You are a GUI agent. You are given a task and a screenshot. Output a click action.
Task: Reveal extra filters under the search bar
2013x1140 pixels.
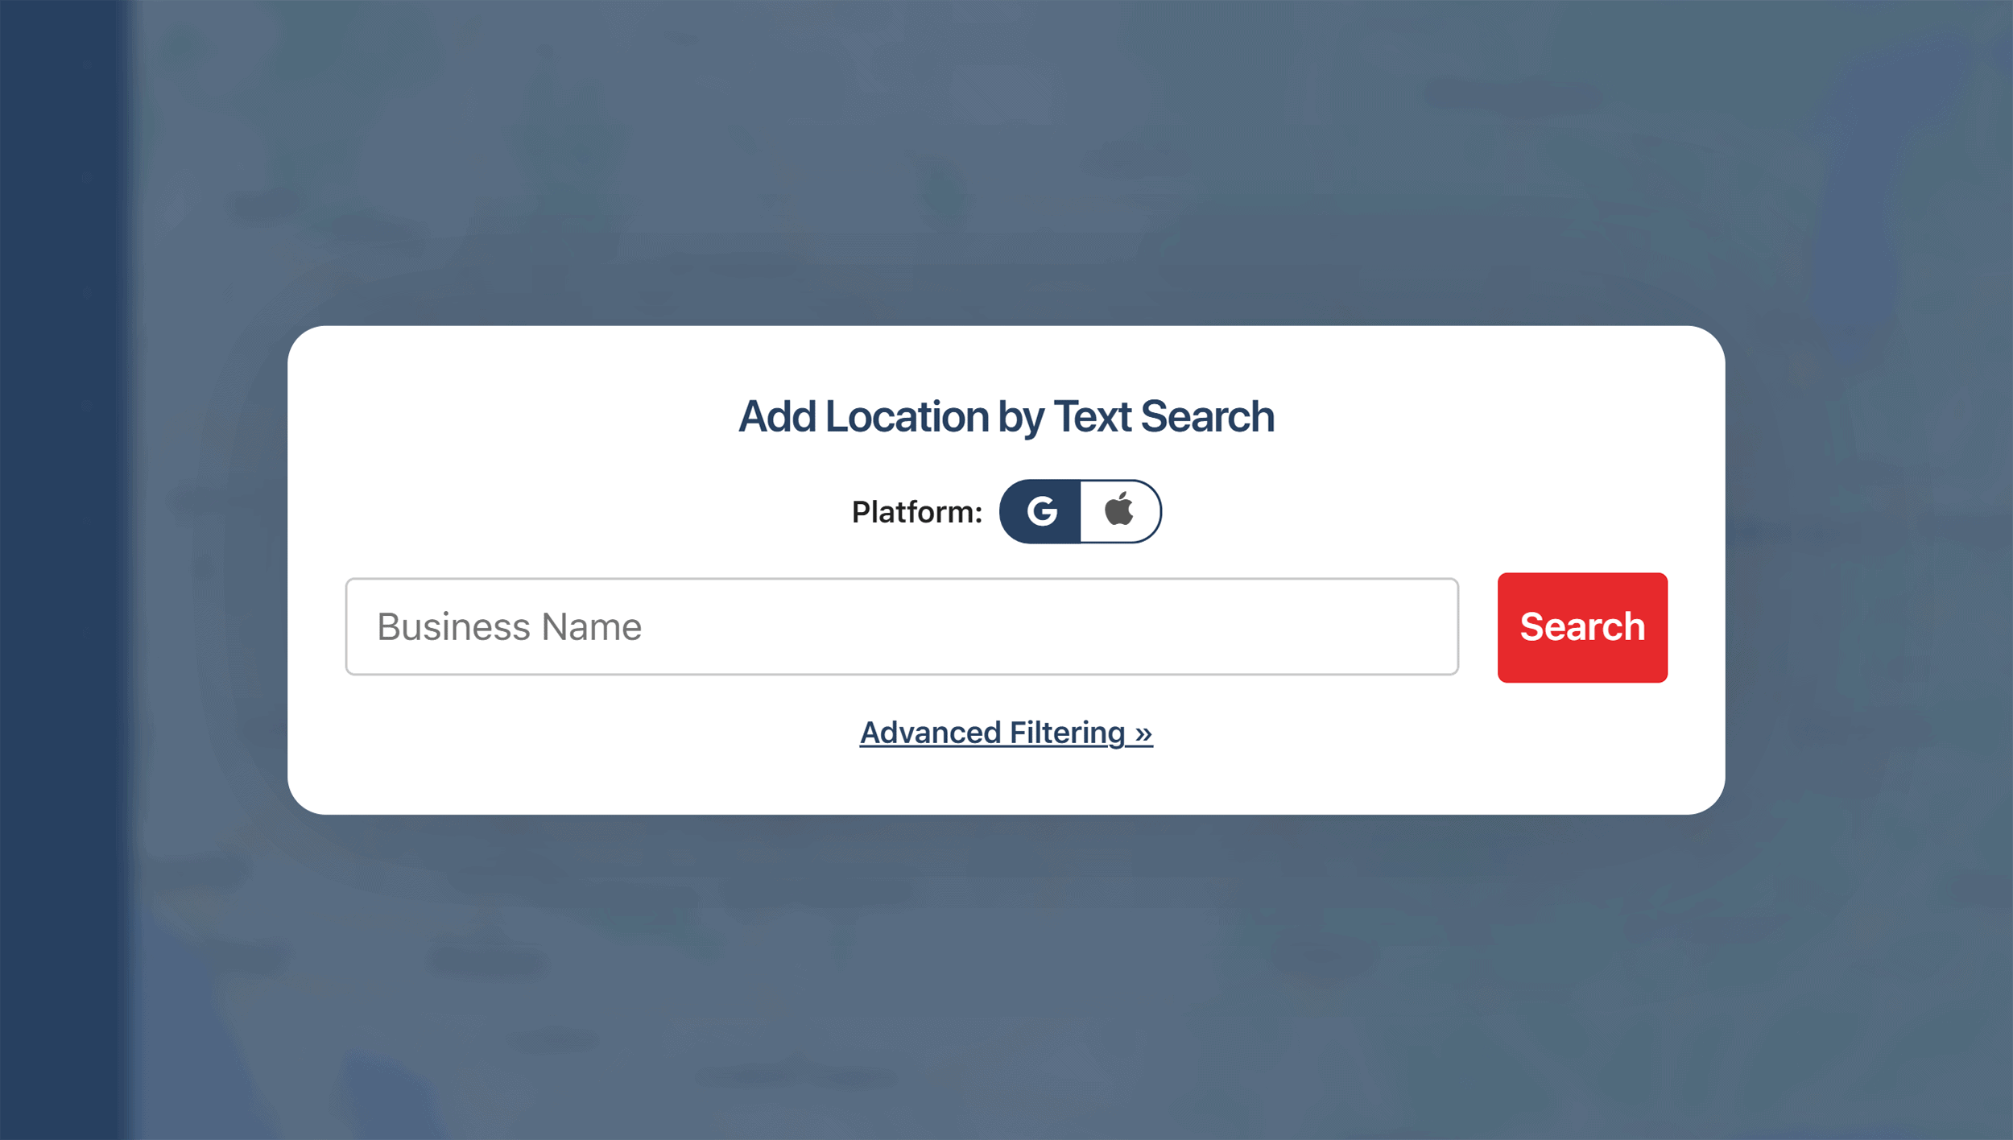point(1006,732)
